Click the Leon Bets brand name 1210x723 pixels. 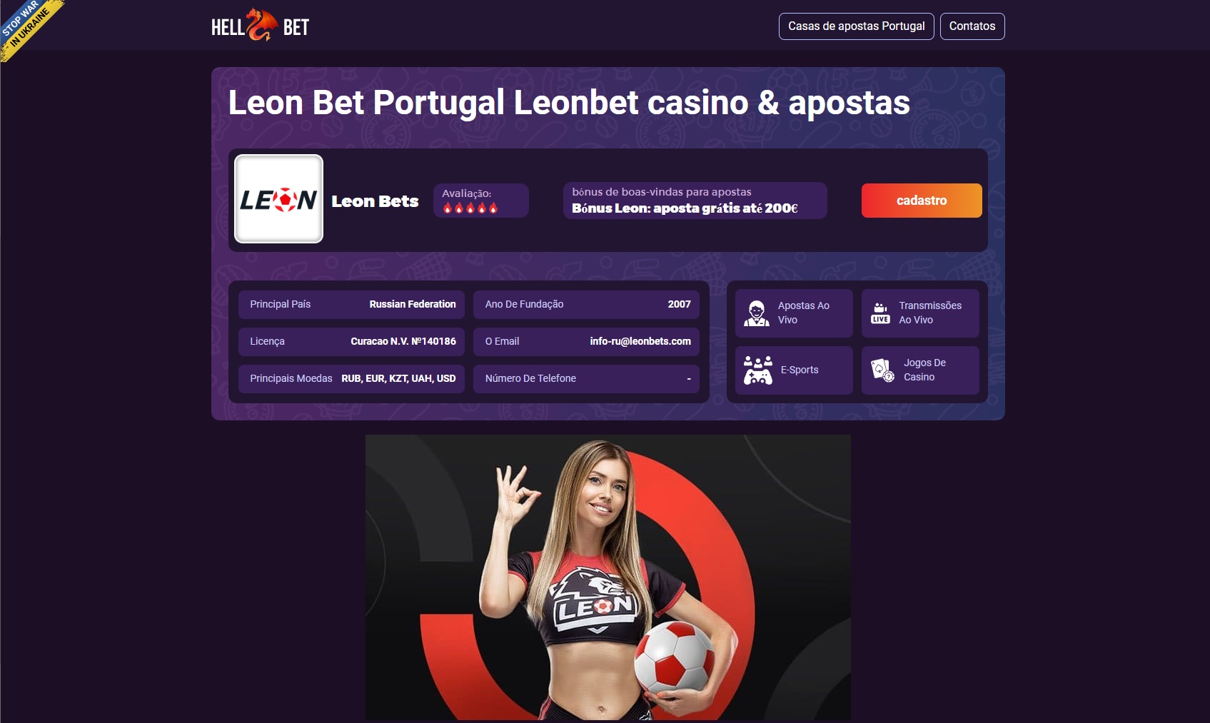375,201
